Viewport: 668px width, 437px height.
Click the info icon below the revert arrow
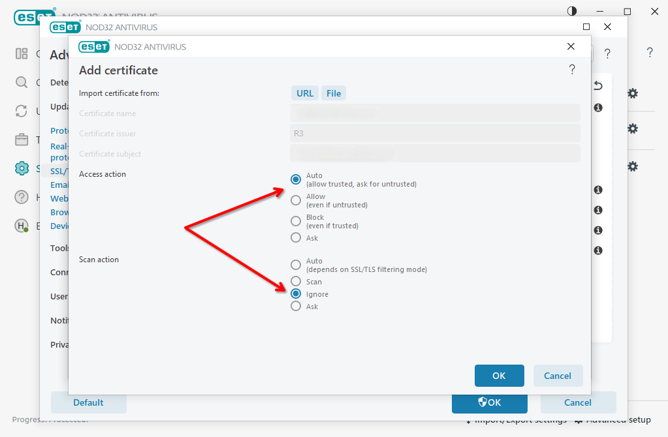point(598,108)
